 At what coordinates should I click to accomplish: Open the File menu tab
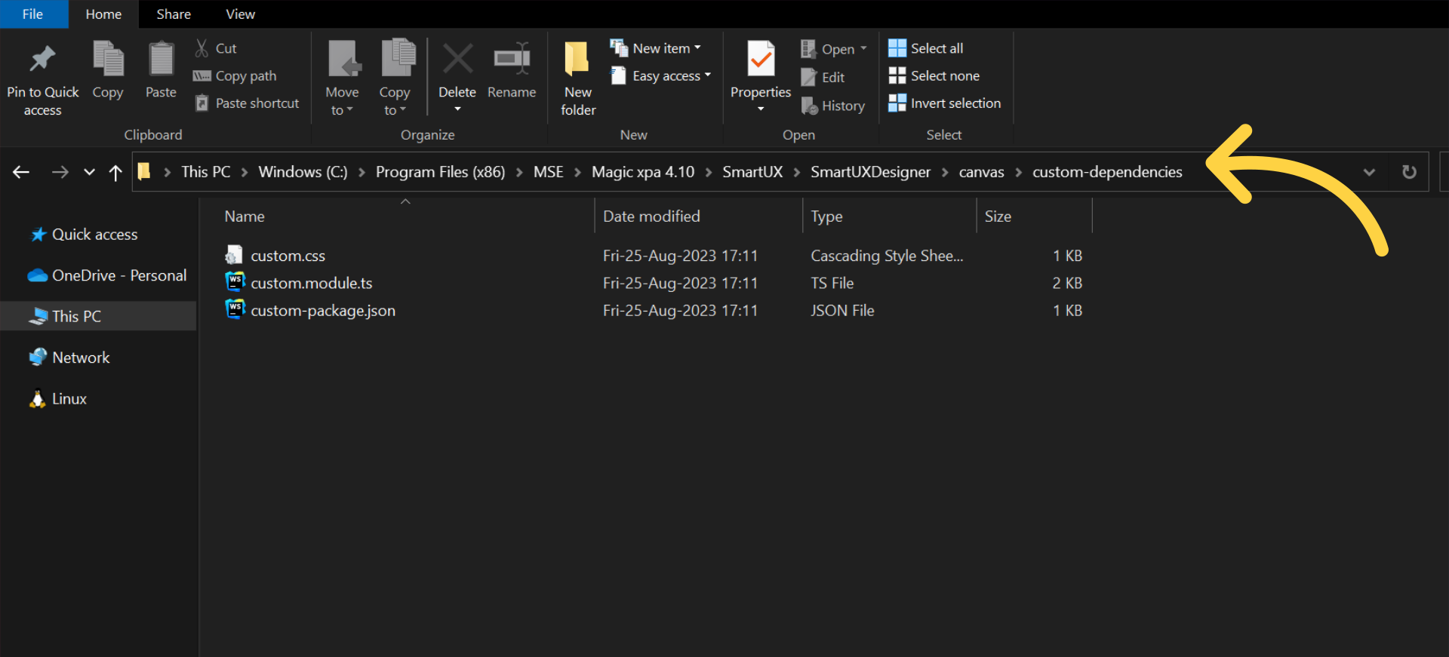click(x=32, y=14)
